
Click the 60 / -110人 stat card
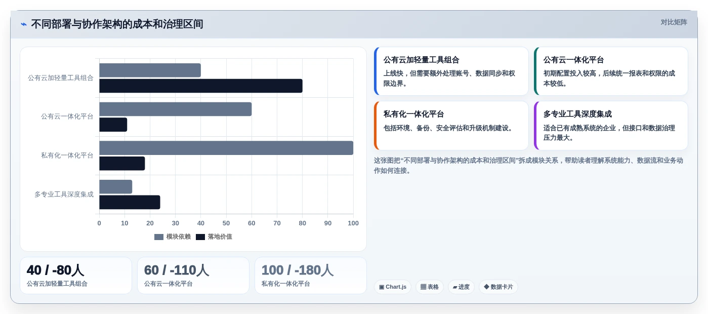click(x=193, y=276)
